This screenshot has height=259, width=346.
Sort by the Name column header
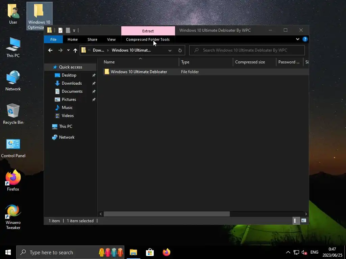[140, 62]
